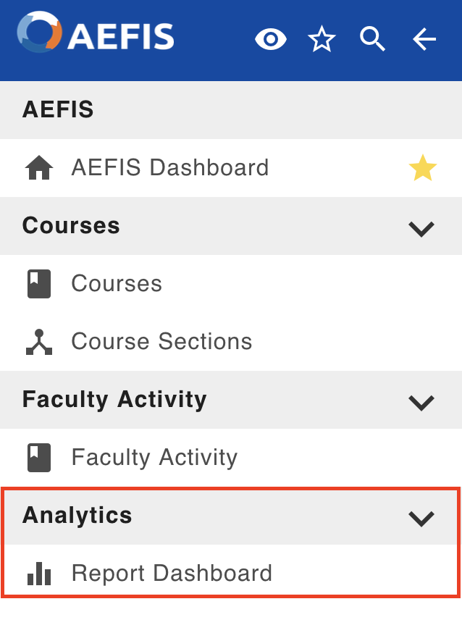462x633 pixels.
Task: Click the book icon next to Courses
Action: pyautogui.click(x=39, y=284)
